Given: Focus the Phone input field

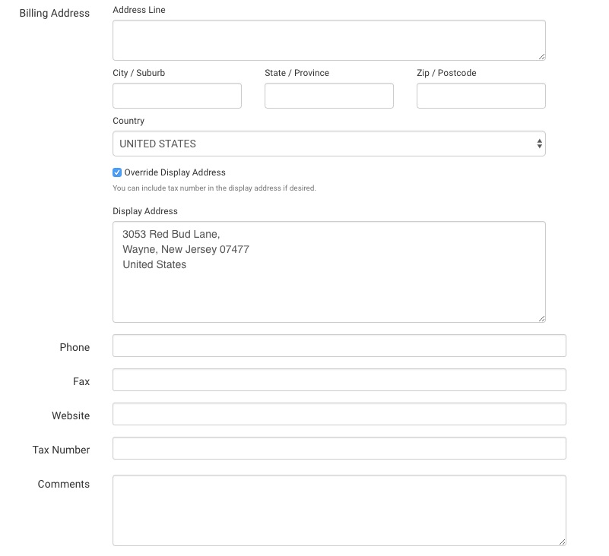Looking at the screenshot, I should click(339, 346).
